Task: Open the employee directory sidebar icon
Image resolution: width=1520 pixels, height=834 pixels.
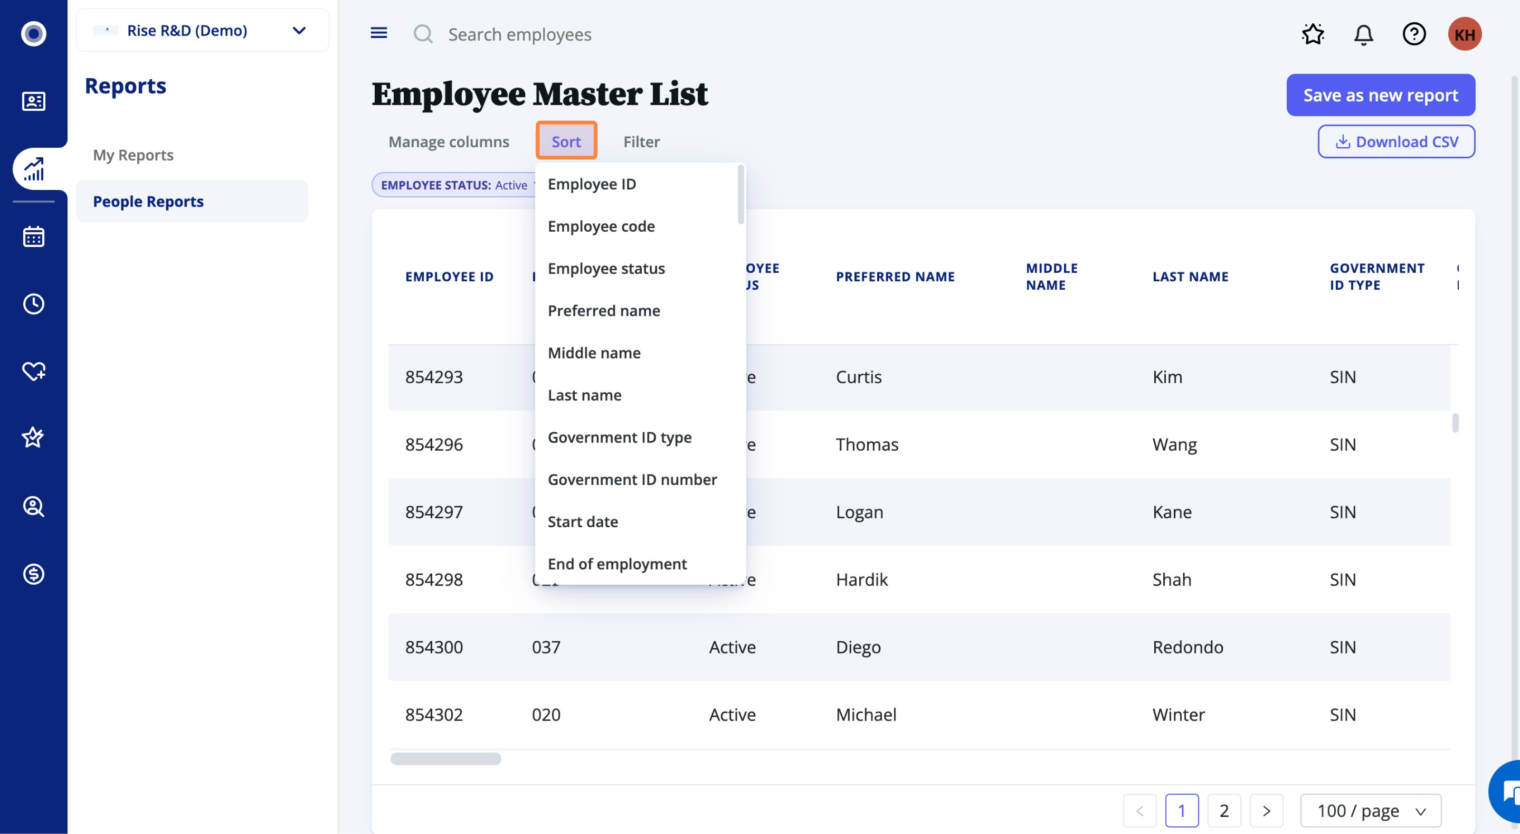Action: point(34,102)
